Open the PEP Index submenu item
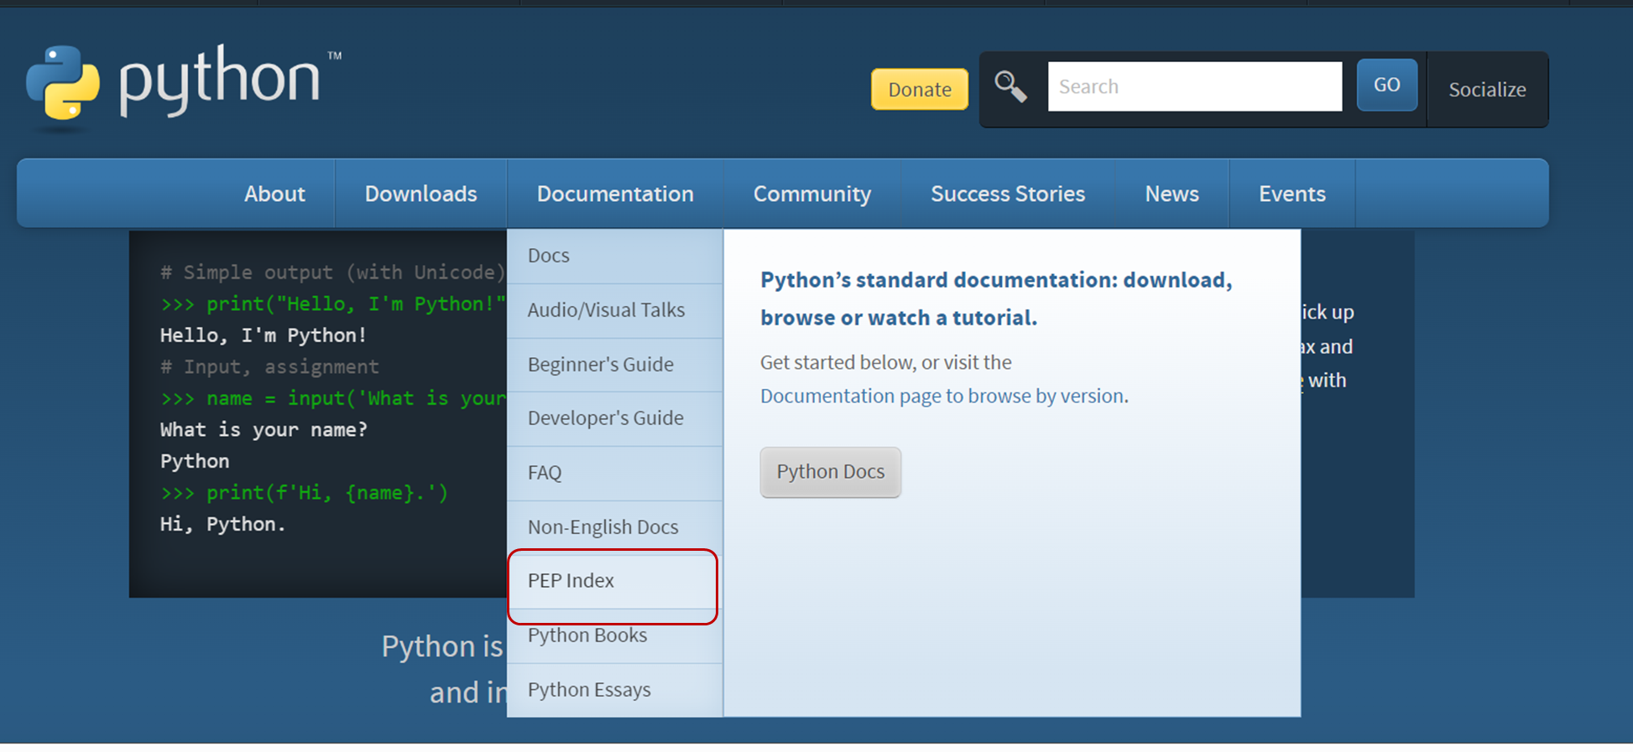The height and width of the screenshot is (752, 1633). tap(615, 581)
